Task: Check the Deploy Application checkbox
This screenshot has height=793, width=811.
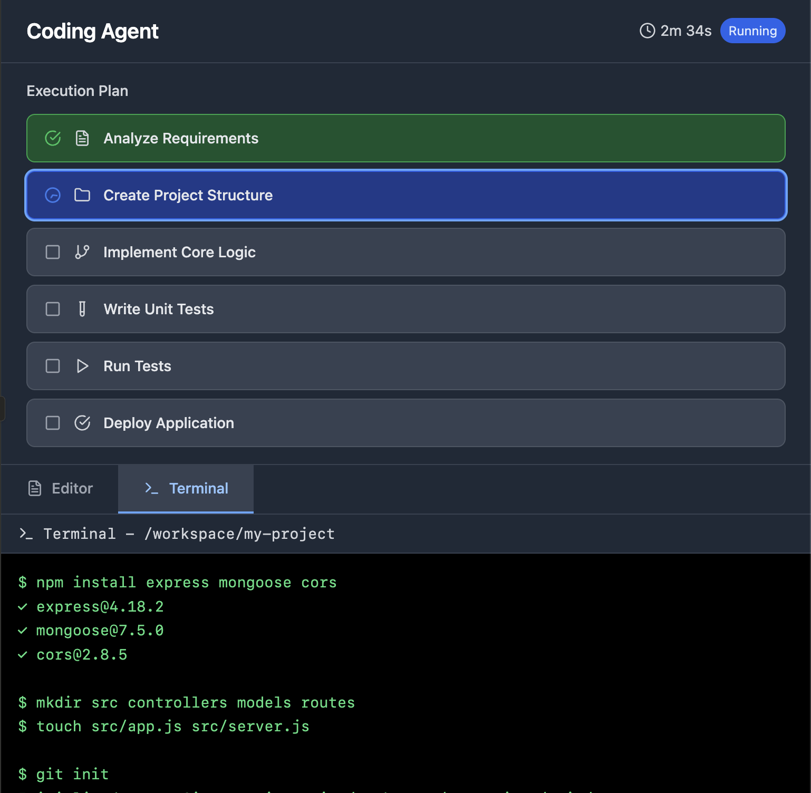Action: (x=53, y=423)
